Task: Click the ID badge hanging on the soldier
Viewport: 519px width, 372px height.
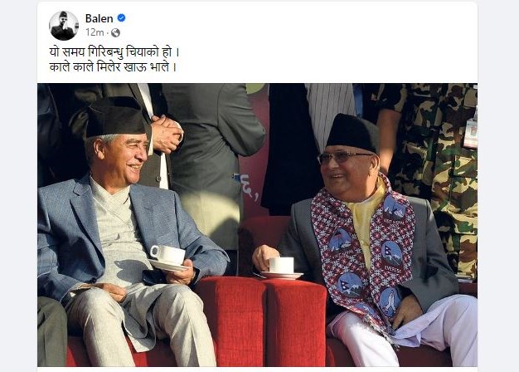Action: pos(470,132)
